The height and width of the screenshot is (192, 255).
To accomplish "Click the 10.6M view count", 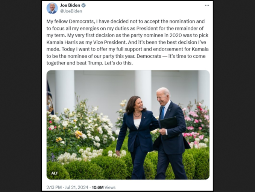I will pyautogui.click(x=97, y=187).
